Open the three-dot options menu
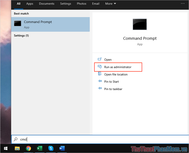 tap(183, 4)
